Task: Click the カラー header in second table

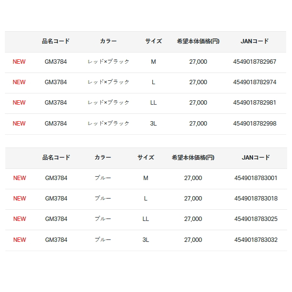Action: 103,158
